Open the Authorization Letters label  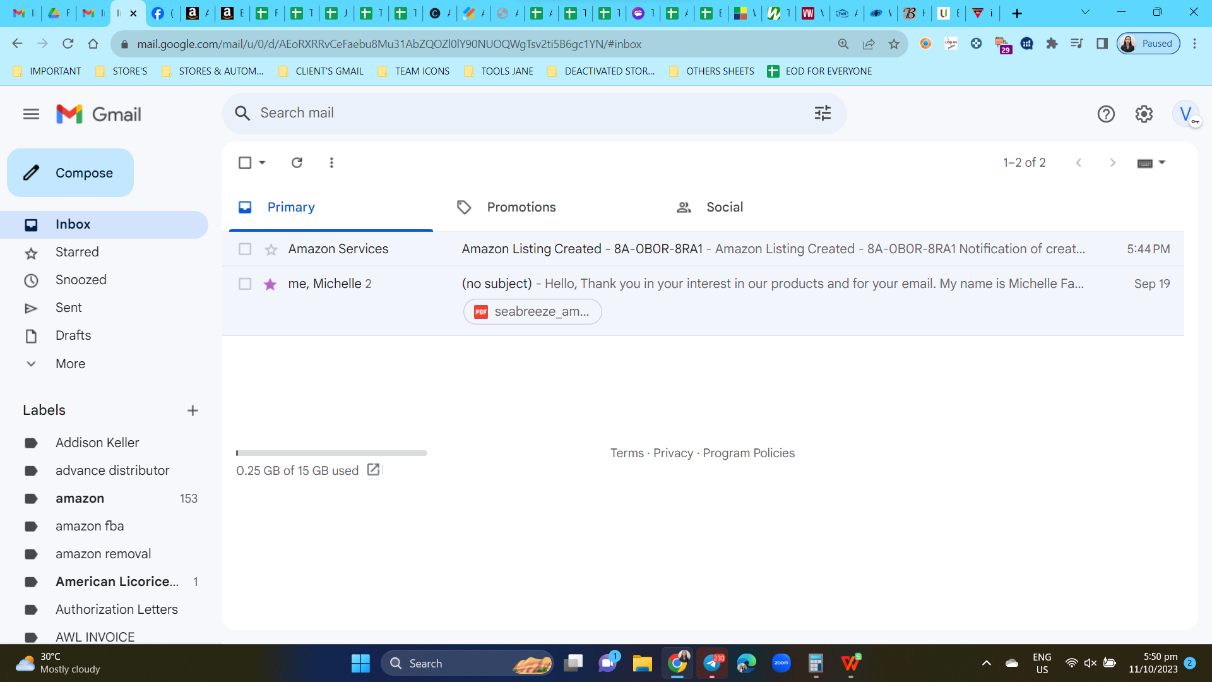(104, 610)
